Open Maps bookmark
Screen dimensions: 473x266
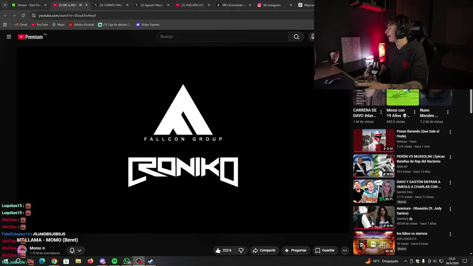58,25
